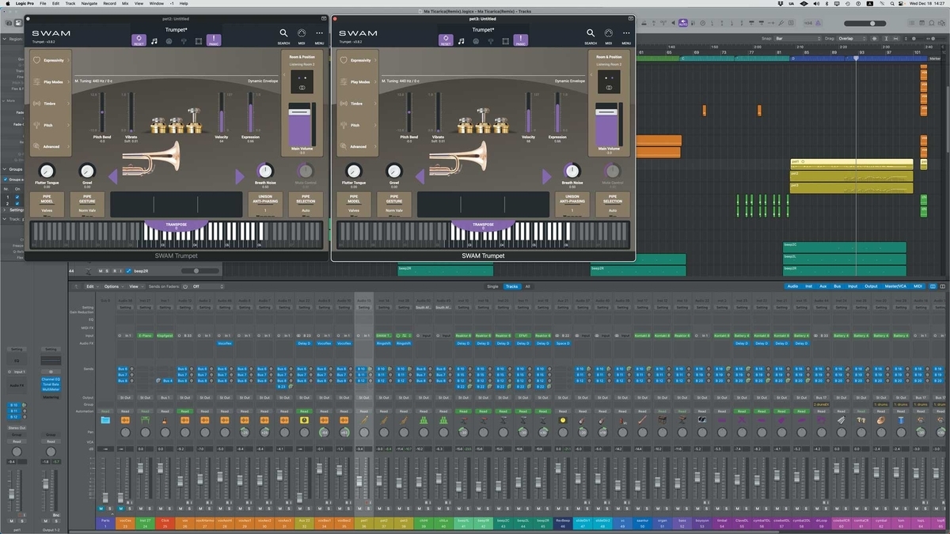950x534 pixels.
Task: Expand Timbre section in pet3 window
Action: pos(358,104)
